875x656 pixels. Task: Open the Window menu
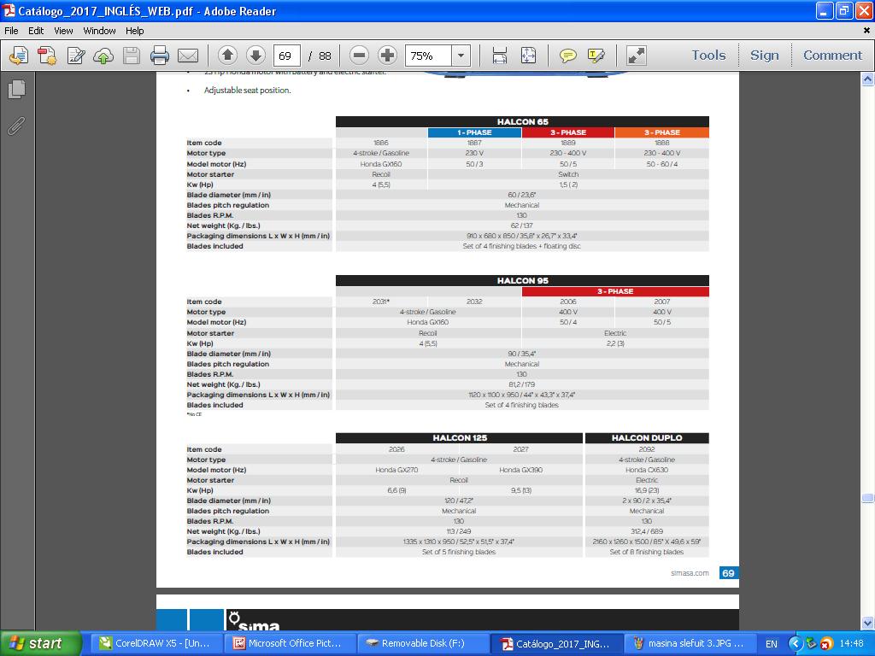(x=99, y=31)
